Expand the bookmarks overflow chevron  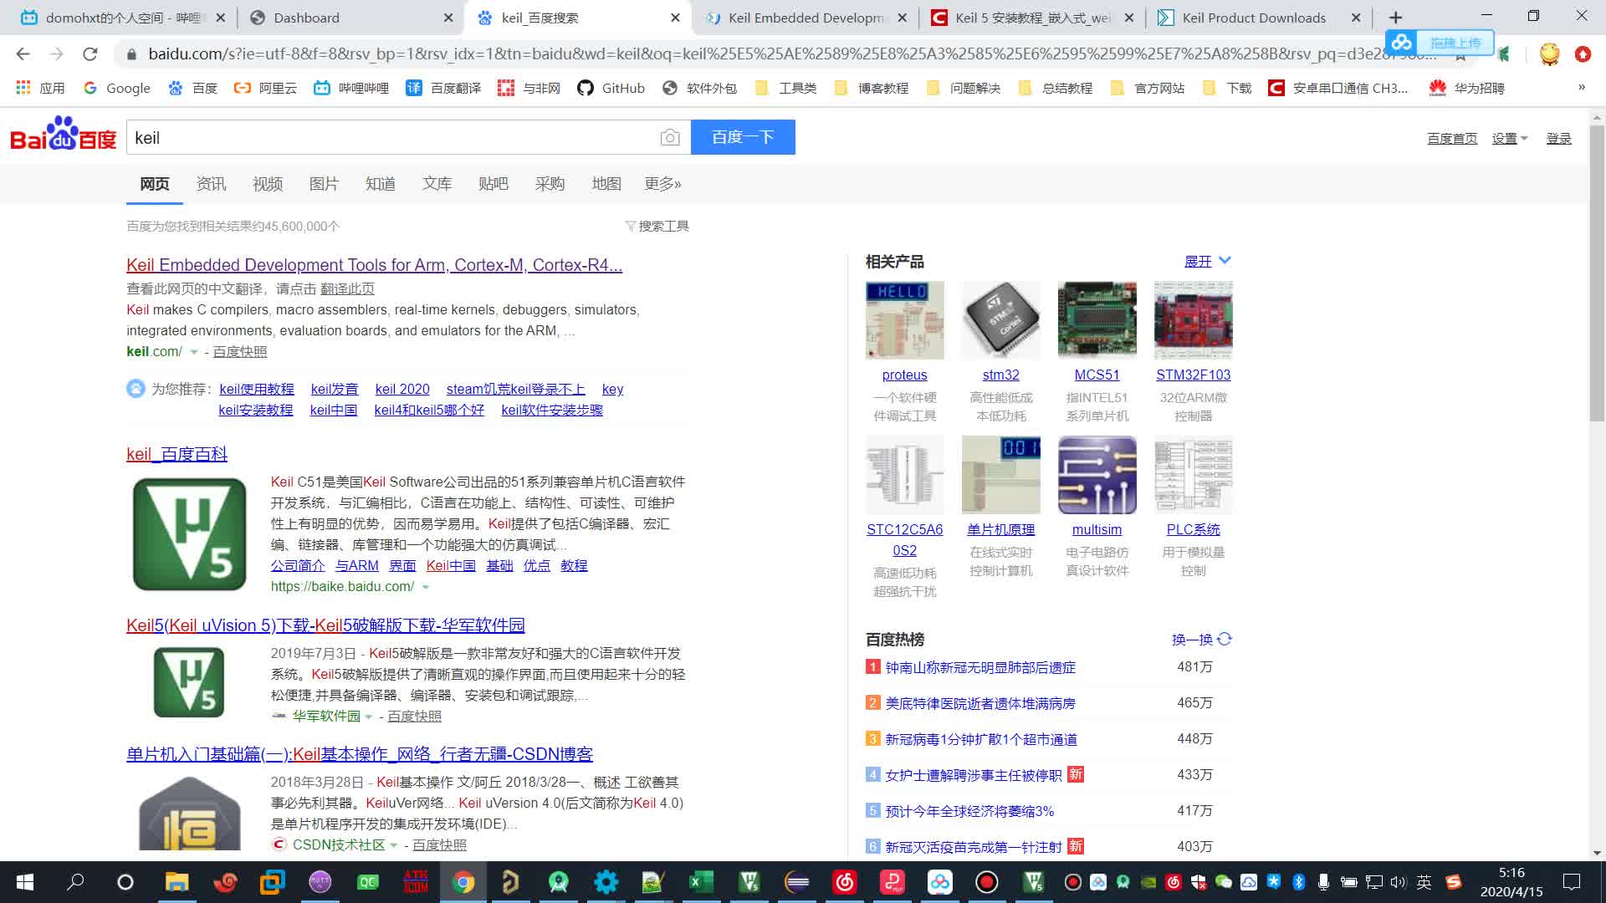click(x=1581, y=87)
